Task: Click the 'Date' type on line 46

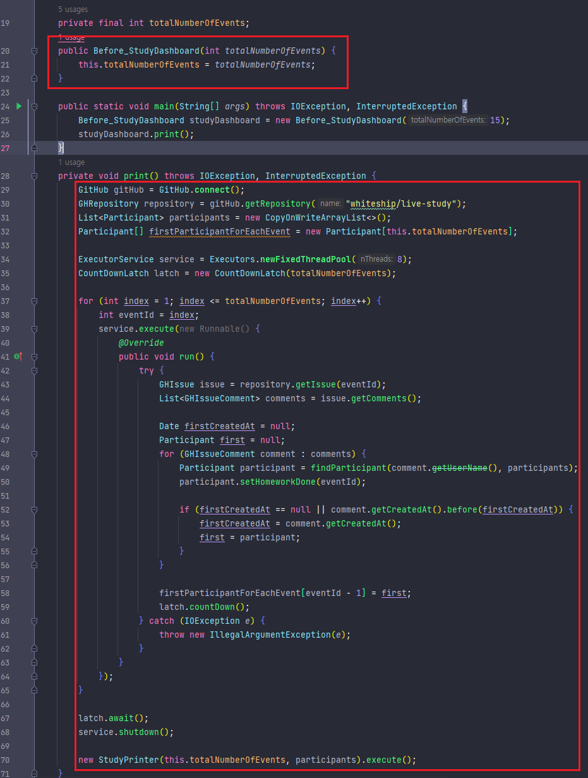Action: click(169, 426)
